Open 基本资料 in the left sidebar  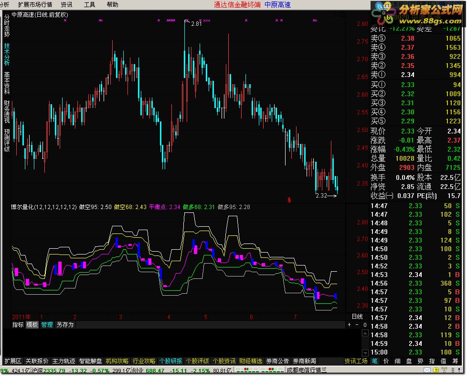[7, 83]
